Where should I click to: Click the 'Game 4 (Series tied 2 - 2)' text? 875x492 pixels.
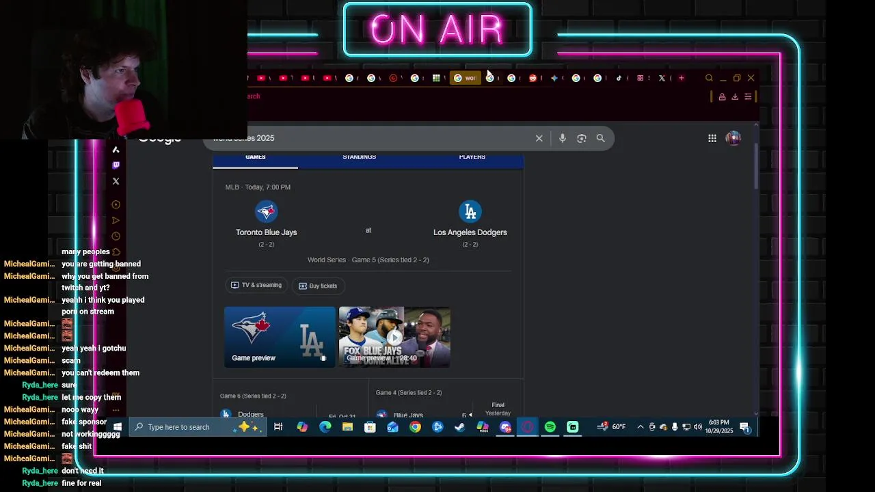click(x=409, y=393)
